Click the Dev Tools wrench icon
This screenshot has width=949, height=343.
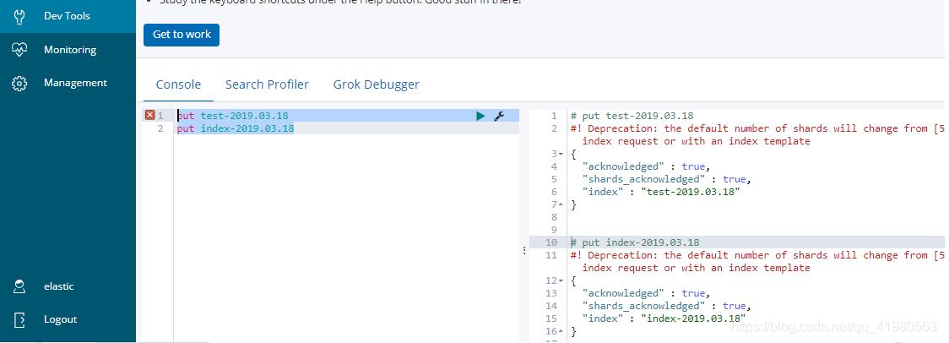click(x=19, y=16)
